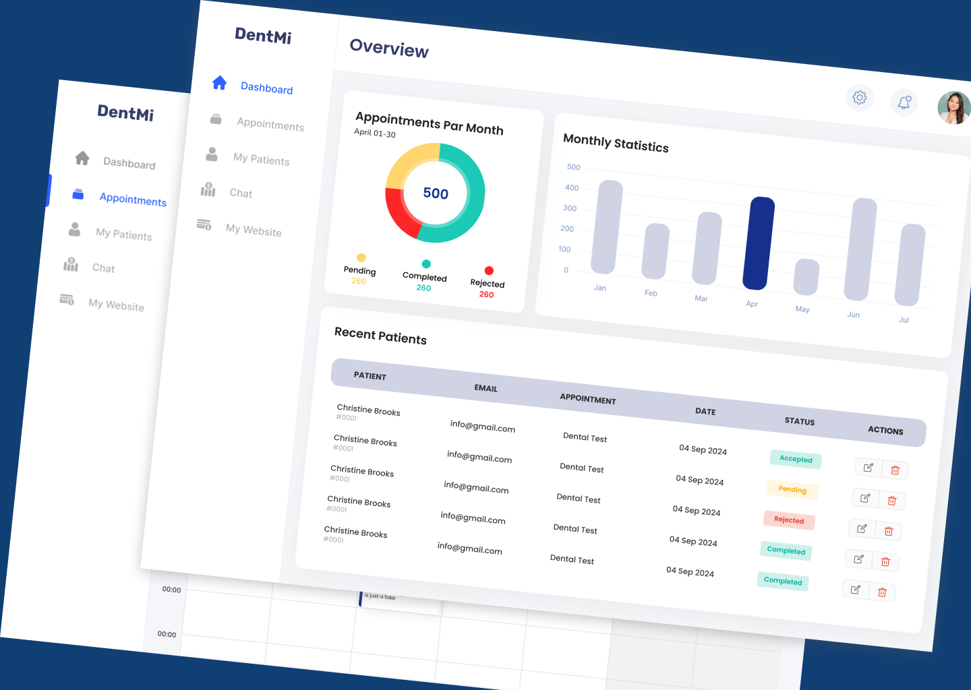Click the delete trash icon beside the Pending row

(x=891, y=501)
